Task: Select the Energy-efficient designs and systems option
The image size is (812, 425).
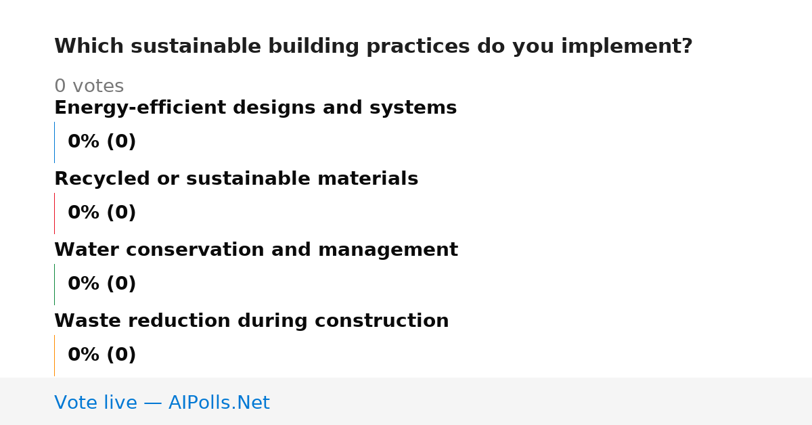Action: [x=255, y=108]
